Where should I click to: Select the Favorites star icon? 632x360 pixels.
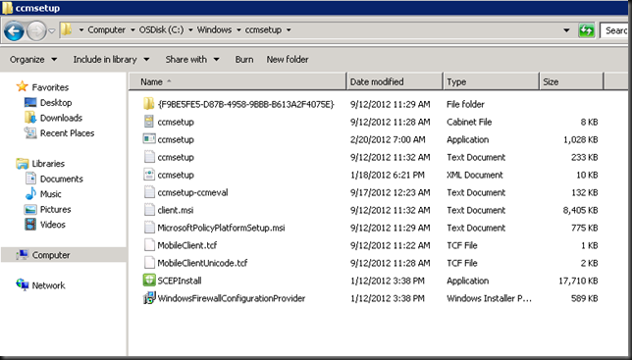coord(22,86)
